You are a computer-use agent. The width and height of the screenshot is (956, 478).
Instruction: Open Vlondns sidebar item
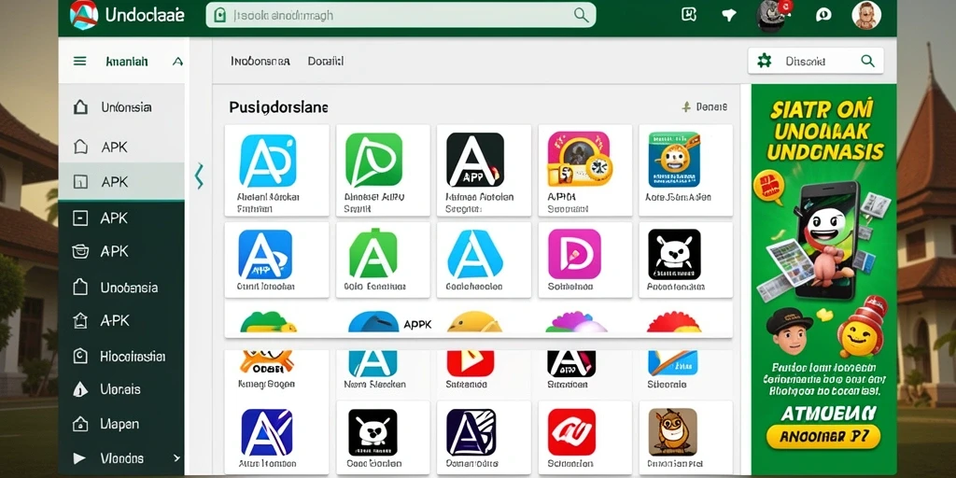point(121,457)
